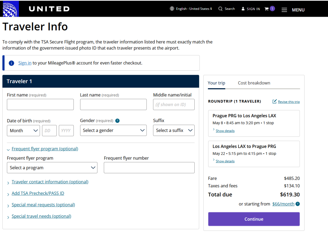Screen dimensions: 328x234
Task: Open the Select a gender dropdown
Action: click(113, 131)
